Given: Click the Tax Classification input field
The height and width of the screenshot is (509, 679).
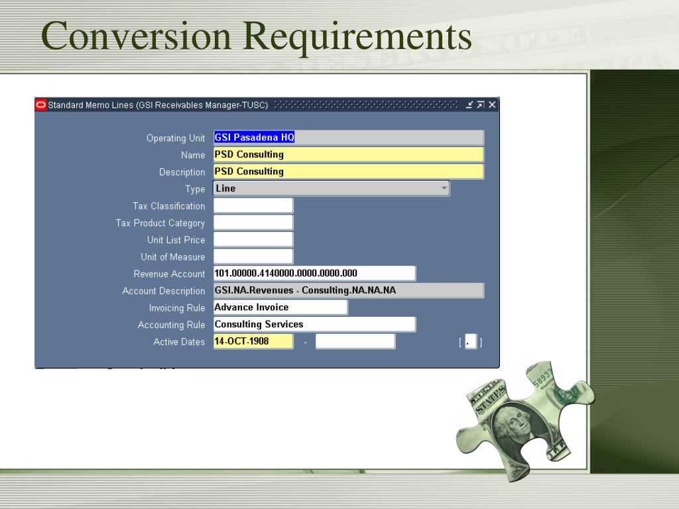Looking at the screenshot, I should [x=253, y=205].
